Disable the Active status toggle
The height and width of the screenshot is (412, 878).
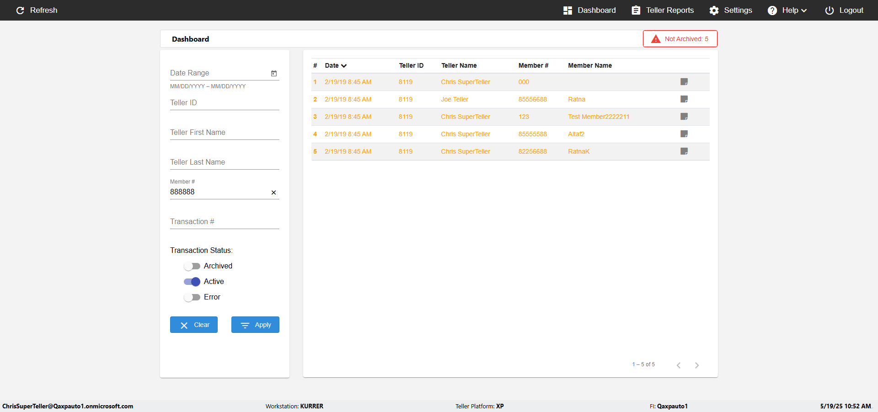click(x=192, y=282)
